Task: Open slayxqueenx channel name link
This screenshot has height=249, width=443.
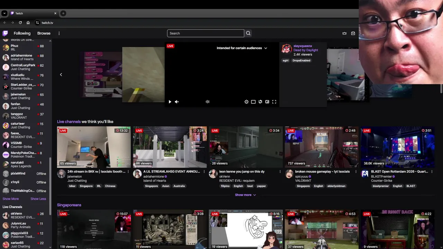Action: click(x=303, y=46)
